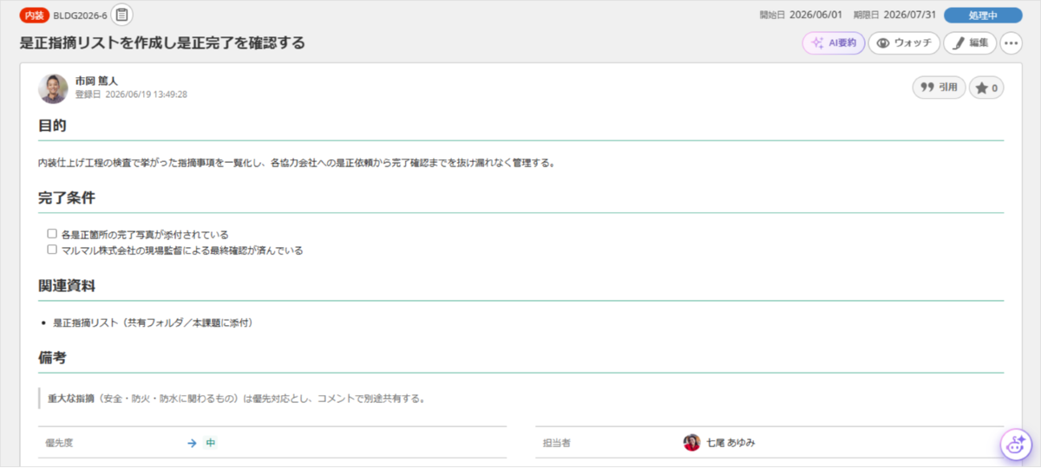1041x468 pixels.
Task: Click assignee avatar of 七尾 あゆみ
Action: click(x=691, y=442)
